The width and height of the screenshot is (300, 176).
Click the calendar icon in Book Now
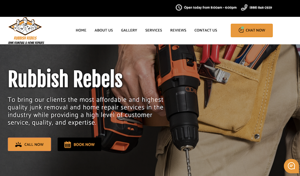(x=67, y=145)
